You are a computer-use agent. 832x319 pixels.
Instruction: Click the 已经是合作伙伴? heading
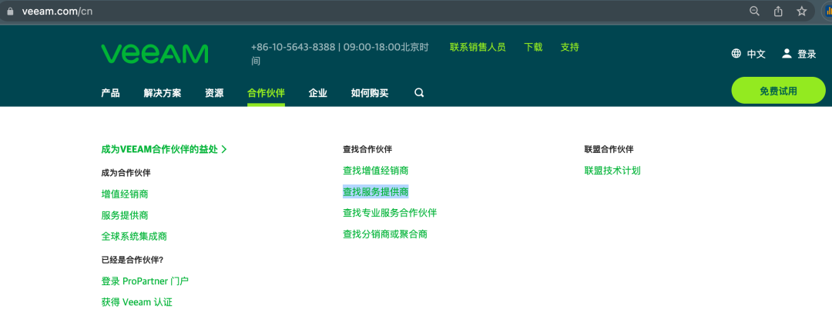[x=133, y=260]
